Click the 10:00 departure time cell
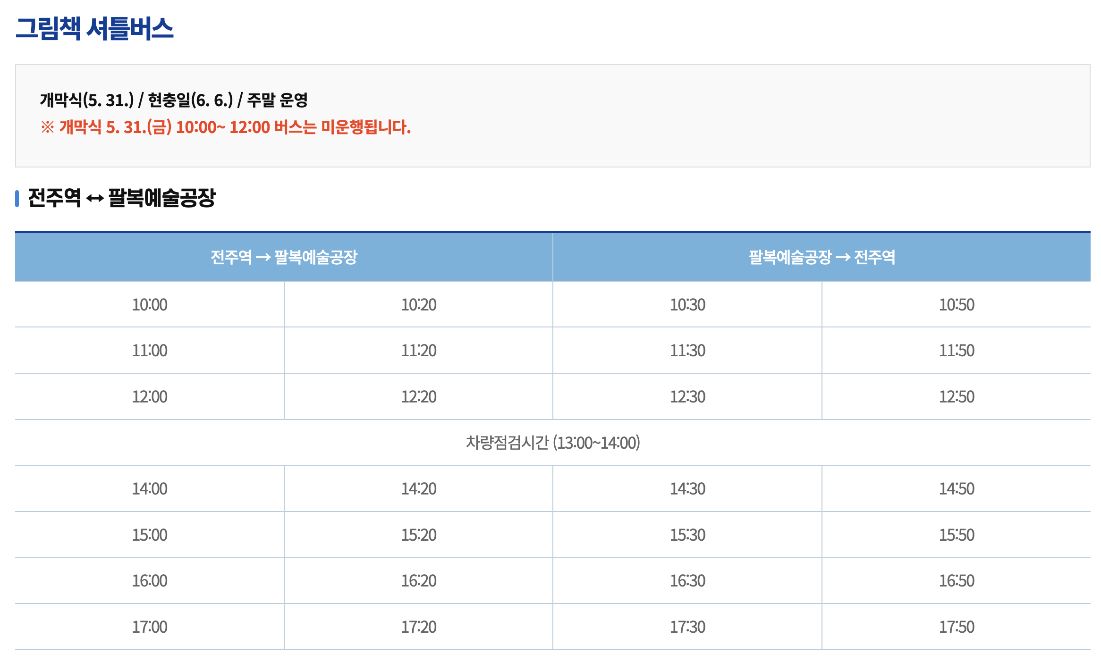Image resolution: width=1101 pixels, height=670 pixels. tap(150, 305)
